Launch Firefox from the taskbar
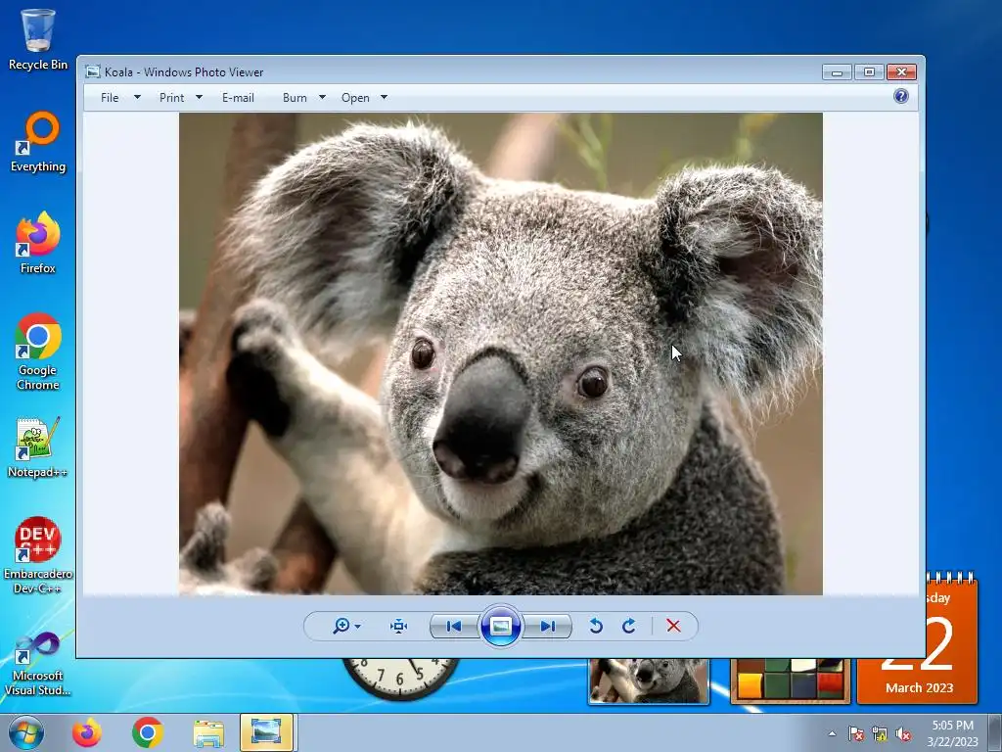 tap(87, 732)
